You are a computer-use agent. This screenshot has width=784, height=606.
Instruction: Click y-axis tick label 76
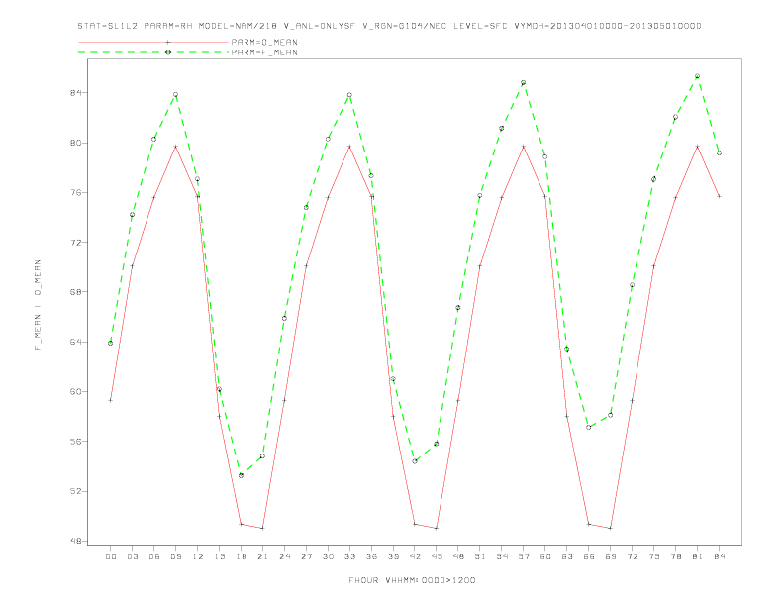pyautogui.click(x=76, y=192)
